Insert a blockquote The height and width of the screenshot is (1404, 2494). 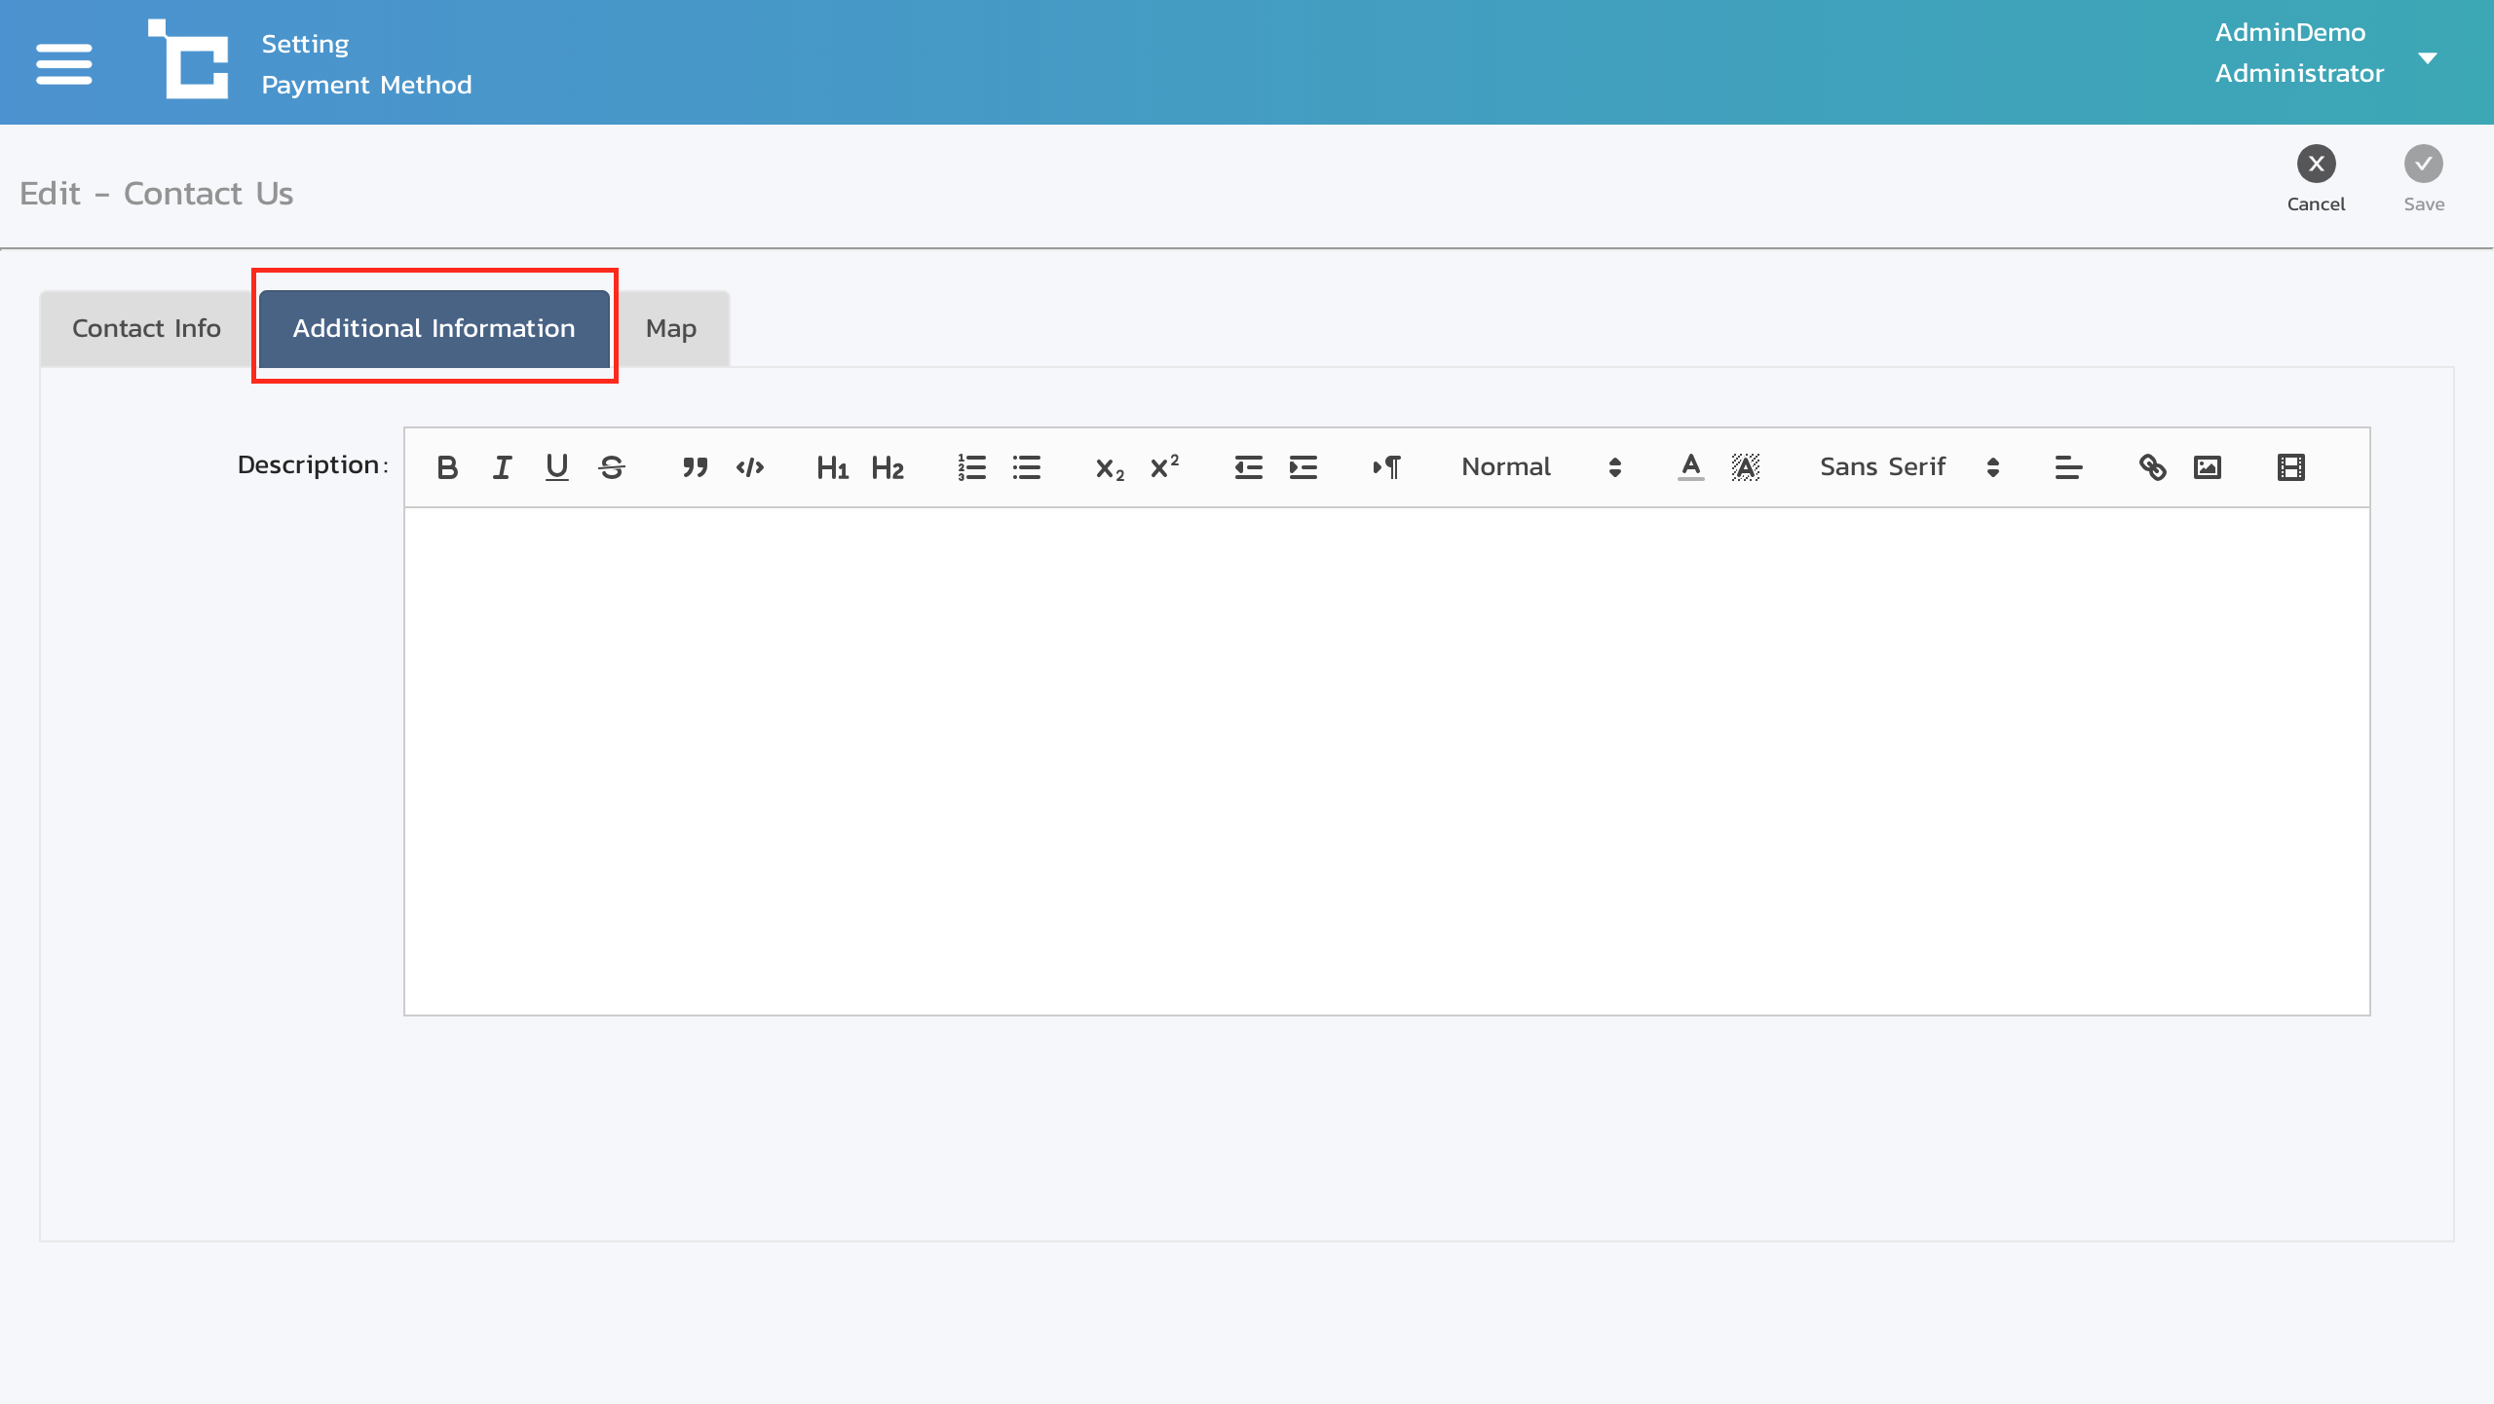click(695, 468)
